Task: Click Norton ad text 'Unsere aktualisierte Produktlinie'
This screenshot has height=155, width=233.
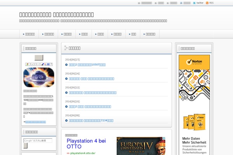Action: click(195, 149)
